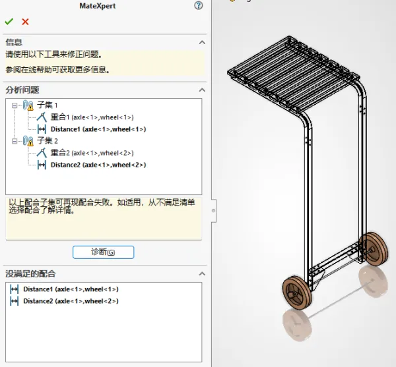Viewport: 396px width, 367px height.
Task: Collapse the 分析问题 section
Action: tap(202, 90)
